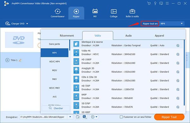Choose Vidéo 4K preset
This screenshot has width=190, height=123.
(x=127, y=53)
